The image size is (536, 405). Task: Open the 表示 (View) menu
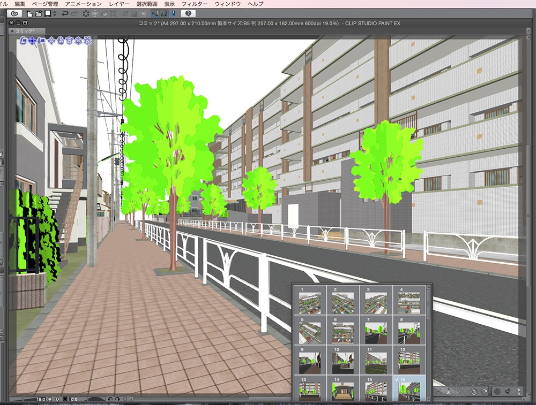point(170,3)
